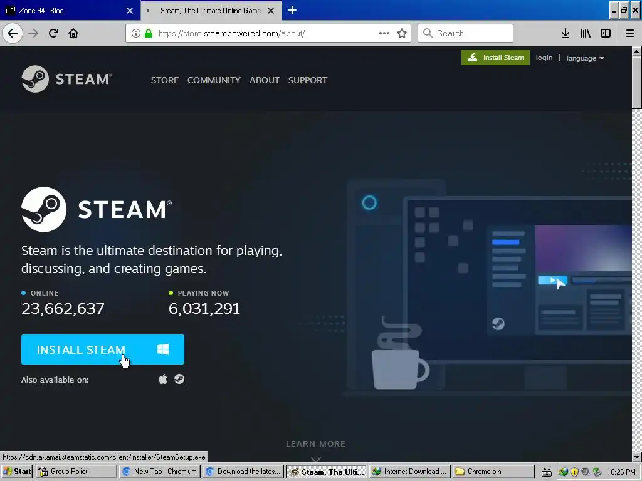
Task: Click the green Install Steam header button
Action: (495, 58)
